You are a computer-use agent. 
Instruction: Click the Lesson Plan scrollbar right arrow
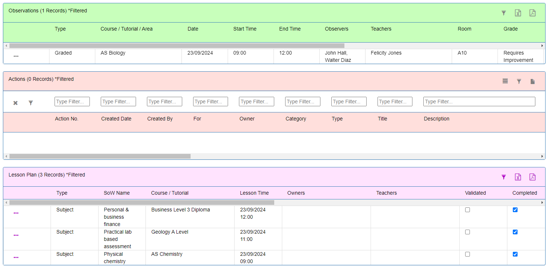pos(542,202)
